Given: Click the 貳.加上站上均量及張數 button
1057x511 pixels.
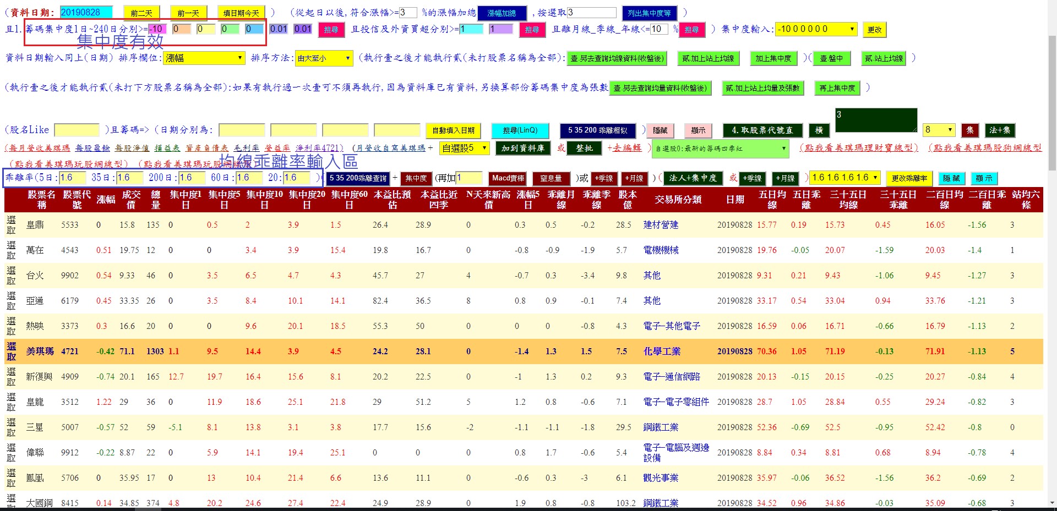Looking at the screenshot, I should [762, 88].
